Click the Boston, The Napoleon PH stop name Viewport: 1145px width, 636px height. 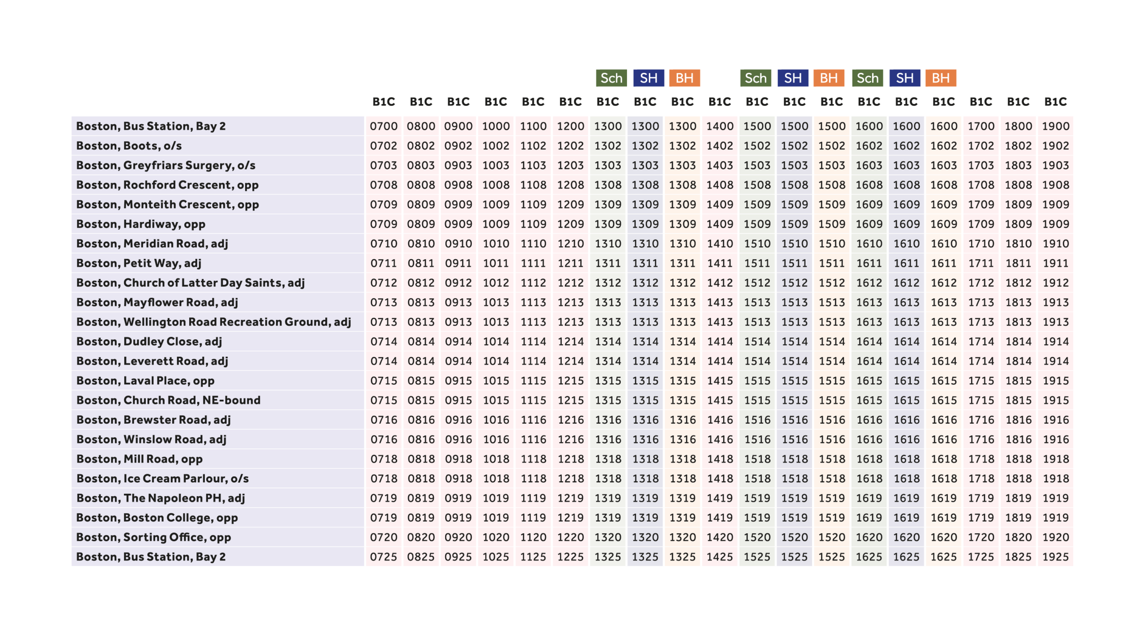[x=161, y=498]
